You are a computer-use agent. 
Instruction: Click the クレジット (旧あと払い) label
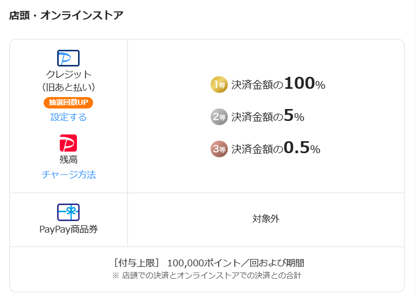tap(68, 80)
